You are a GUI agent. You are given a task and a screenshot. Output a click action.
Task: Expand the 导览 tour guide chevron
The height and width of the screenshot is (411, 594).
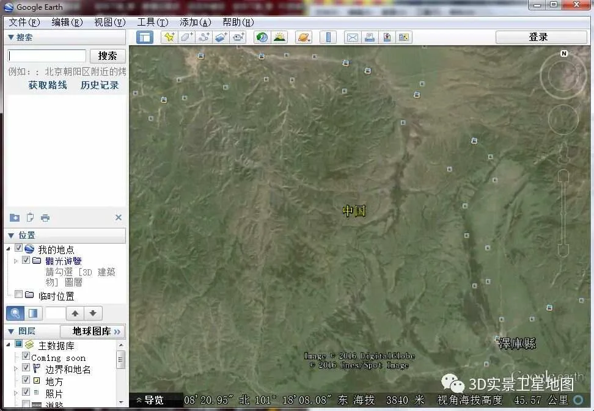point(139,399)
